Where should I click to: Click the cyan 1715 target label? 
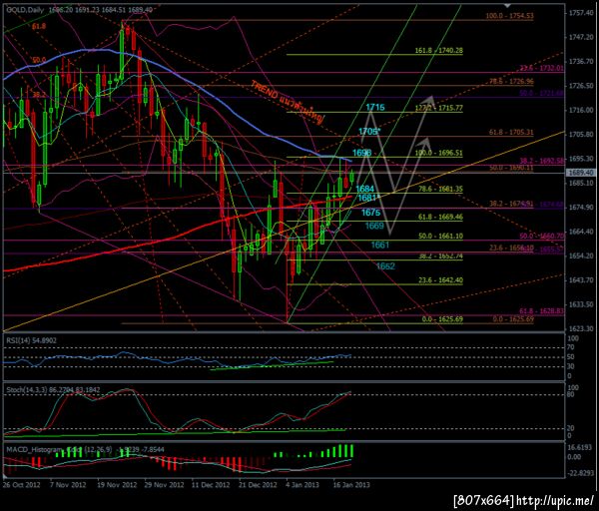375,108
